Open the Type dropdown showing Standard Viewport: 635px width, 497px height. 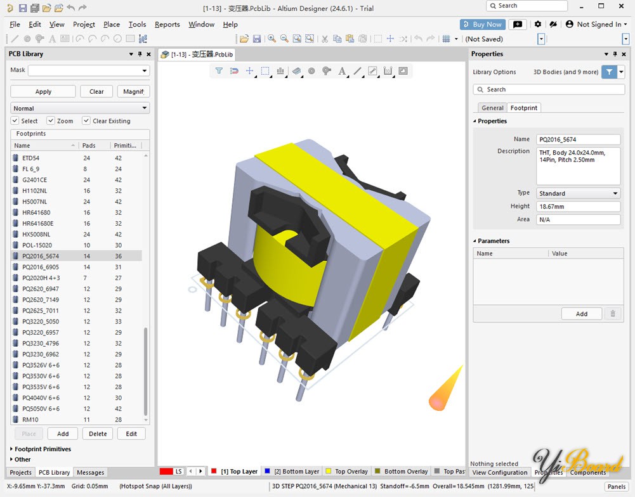click(578, 193)
